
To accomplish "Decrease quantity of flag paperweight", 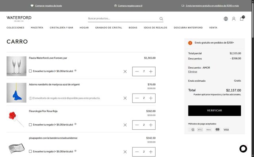I will (x=137, y=152).
